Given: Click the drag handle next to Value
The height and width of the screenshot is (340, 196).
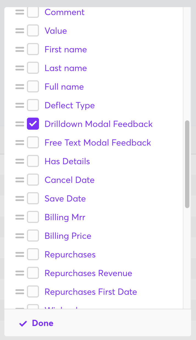Looking at the screenshot, I should [x=19, y=31].
